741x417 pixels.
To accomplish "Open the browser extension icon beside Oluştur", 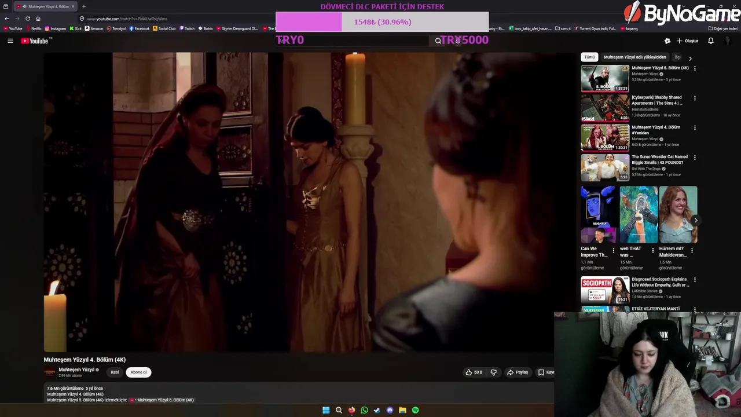I will tap(667, 41).
